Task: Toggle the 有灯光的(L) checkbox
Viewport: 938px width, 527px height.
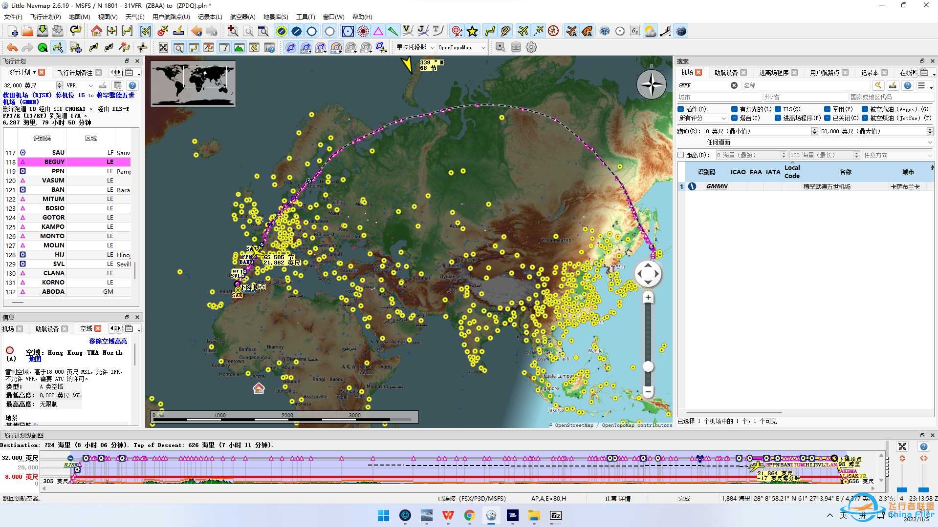Action: pos(734,109)
